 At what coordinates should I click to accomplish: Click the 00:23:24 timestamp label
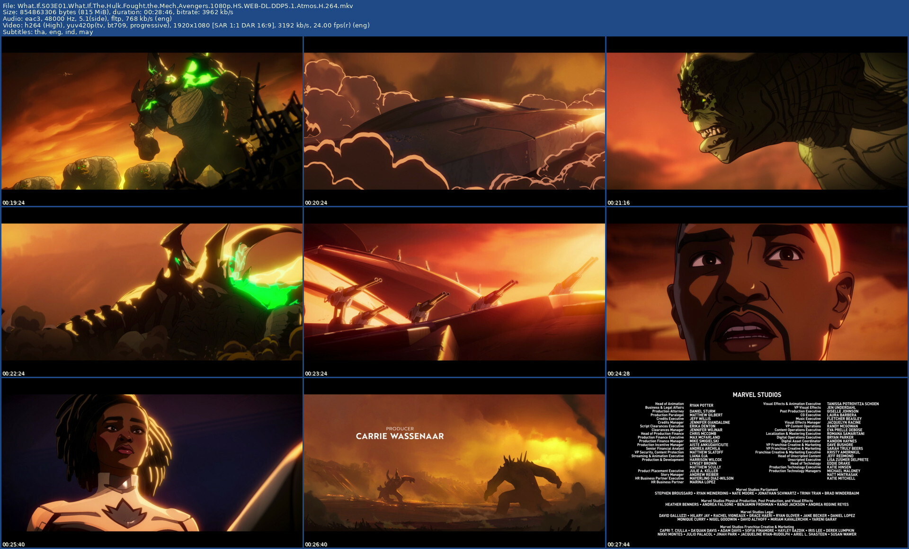(x=316, y=373)
